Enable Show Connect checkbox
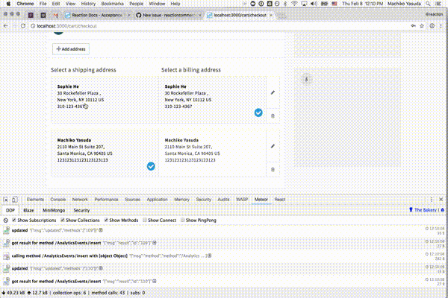 [145, 221]
